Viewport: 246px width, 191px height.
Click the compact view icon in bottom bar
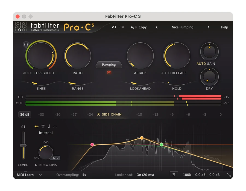(x=174, y=175)
